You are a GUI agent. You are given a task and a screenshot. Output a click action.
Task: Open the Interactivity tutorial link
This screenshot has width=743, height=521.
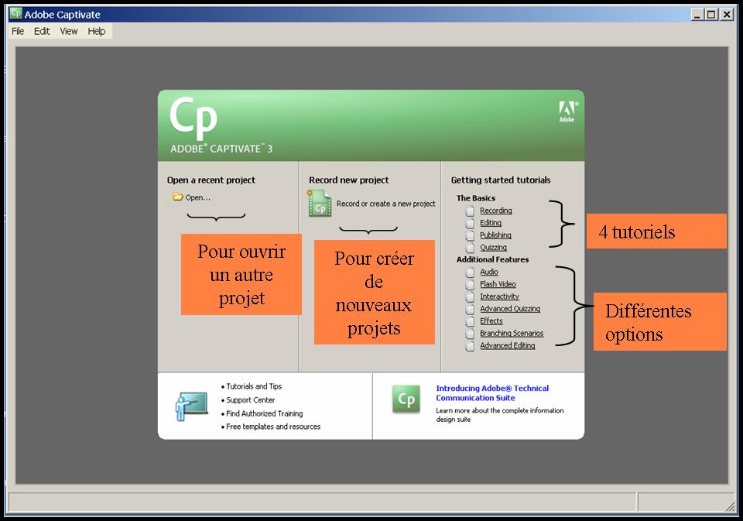[x=499, y=296]
